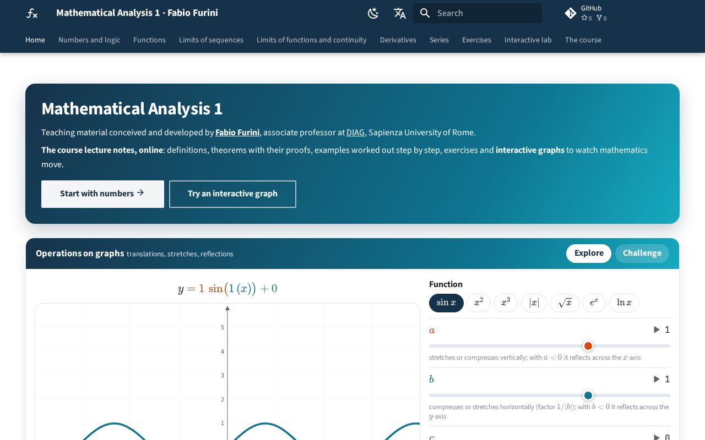Click Operations on graphs heading
The image size is (705, 440).
[80, 254]
